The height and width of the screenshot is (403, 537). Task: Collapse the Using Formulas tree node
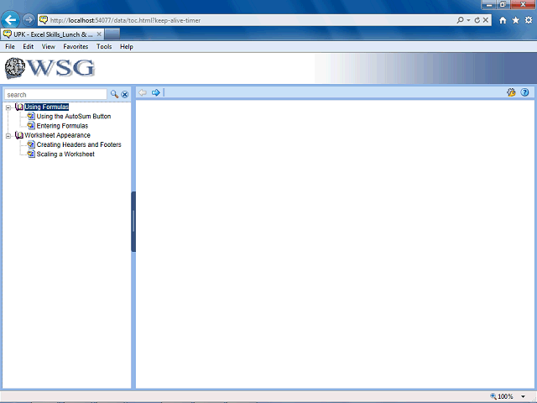pos(8,107)
